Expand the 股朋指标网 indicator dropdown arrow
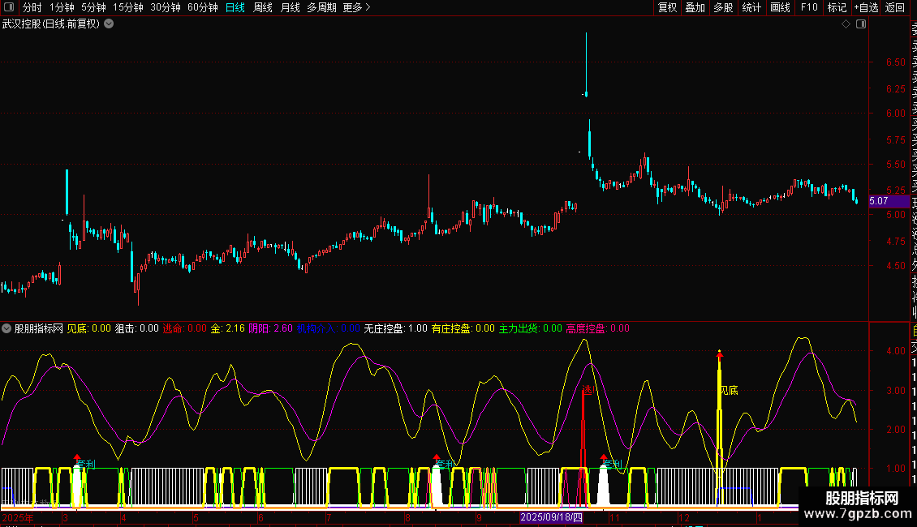 point(7,329)
